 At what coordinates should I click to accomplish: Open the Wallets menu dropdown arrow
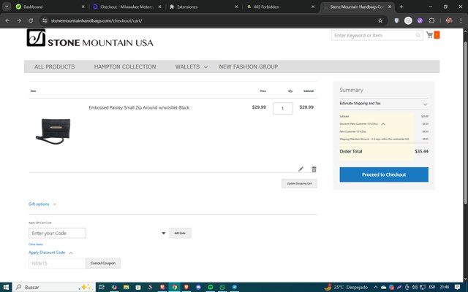click(x=205, y=67)
